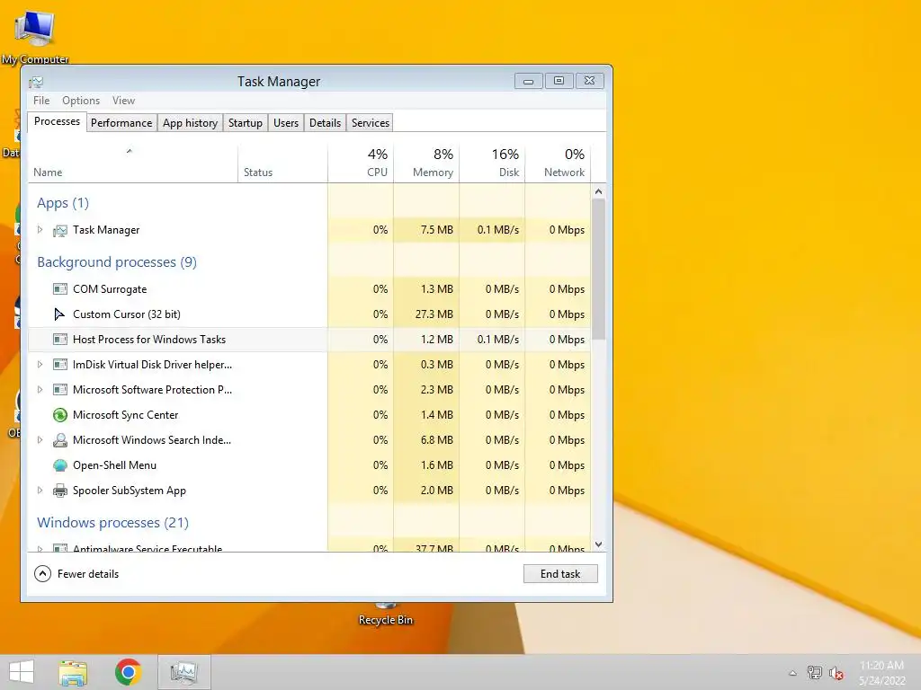
Task: Open the Windows Start button
Action: (22, 672)
